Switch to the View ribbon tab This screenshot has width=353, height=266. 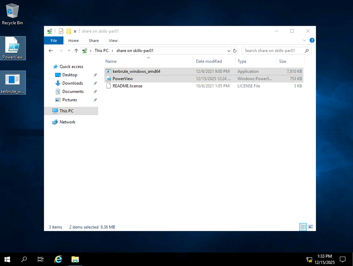pyautogui.click(x=113, y=41)
